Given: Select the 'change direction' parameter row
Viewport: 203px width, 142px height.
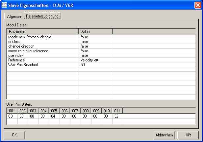Looking at the screenshot, I should (101, 46).
